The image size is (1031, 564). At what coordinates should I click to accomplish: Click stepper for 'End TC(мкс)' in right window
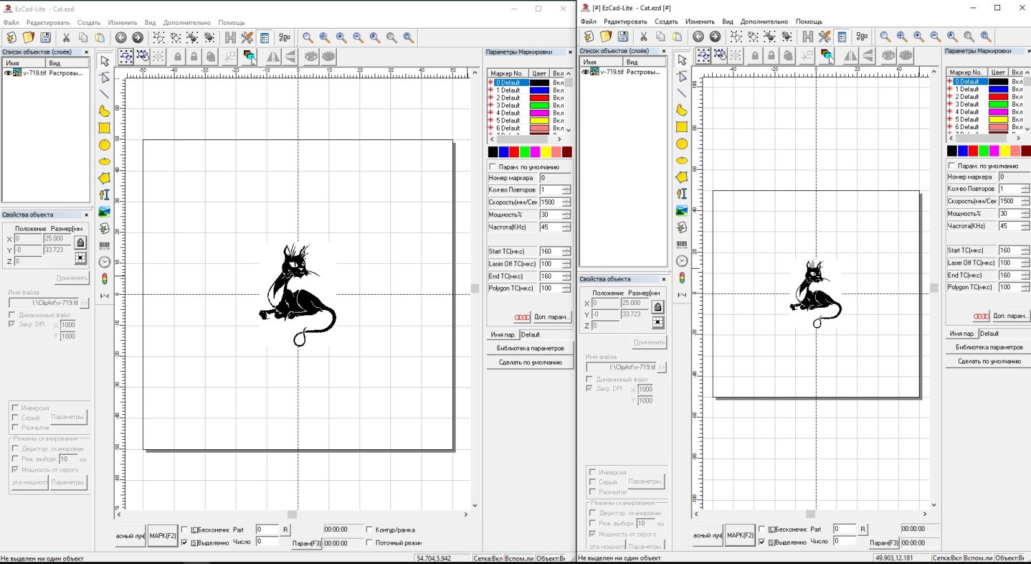click(1026, 275)
